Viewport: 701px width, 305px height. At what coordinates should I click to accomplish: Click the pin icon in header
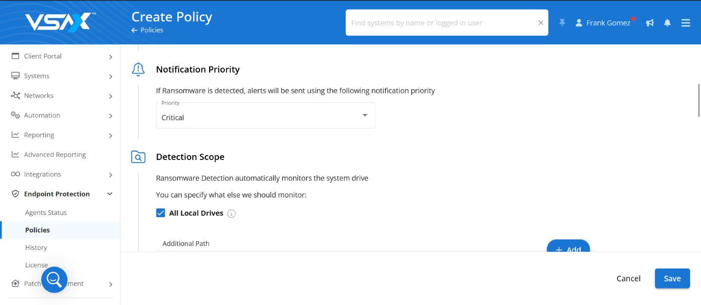click(x=562, y=23)
